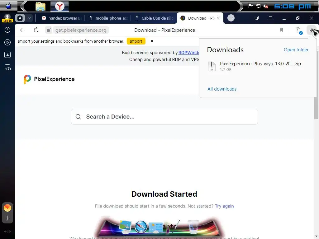319x239 pixels.
Task: Switch to the Yandex browser taskbar icon
Action: coord(60,6)
